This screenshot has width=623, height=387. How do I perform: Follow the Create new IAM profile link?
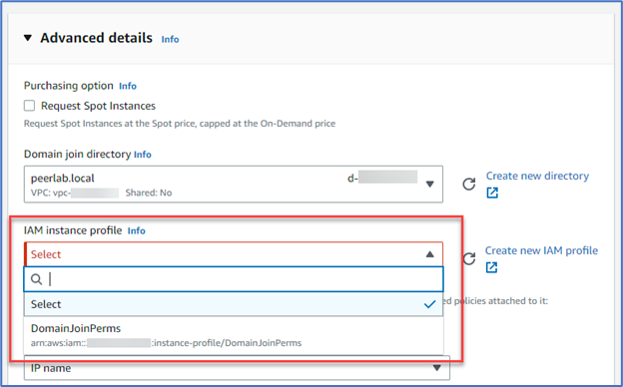point(541,250)
